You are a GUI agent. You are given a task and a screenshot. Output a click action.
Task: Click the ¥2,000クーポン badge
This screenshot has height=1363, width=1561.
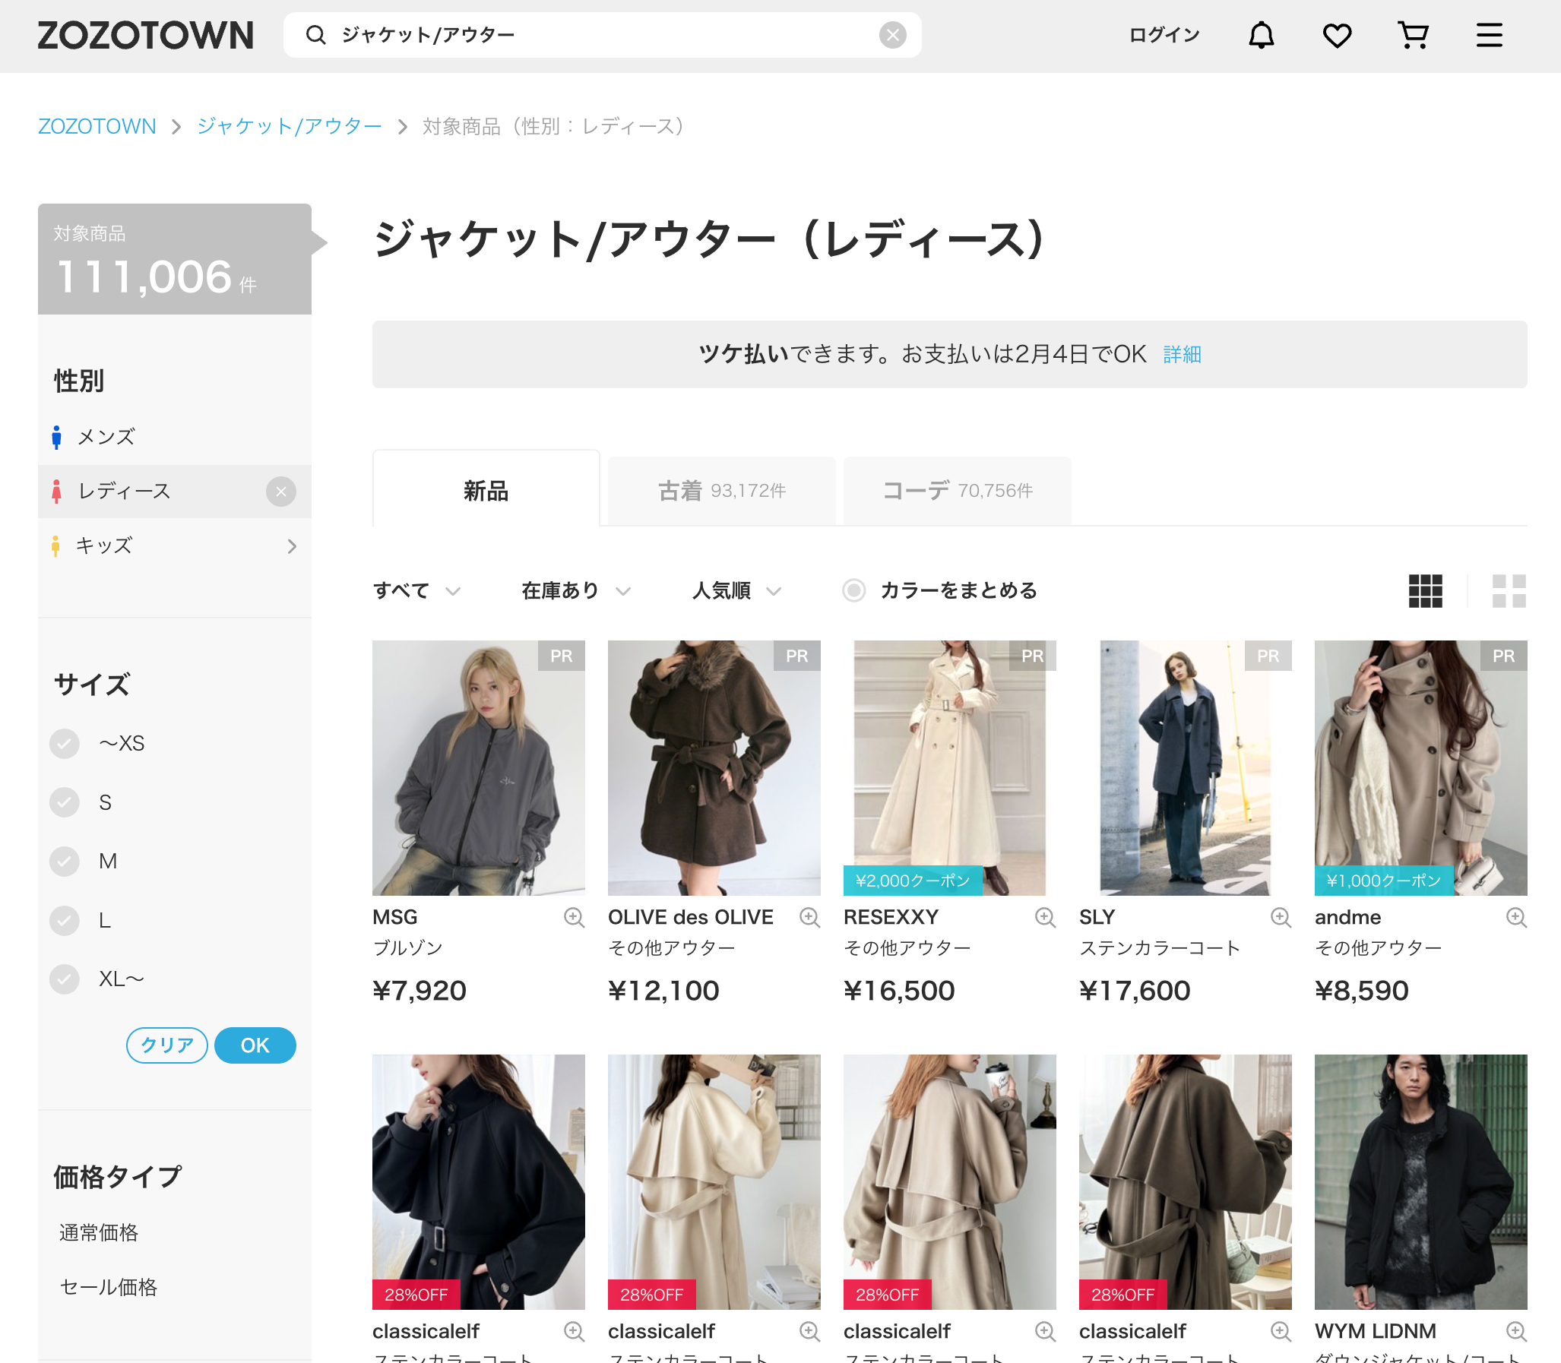tap(913, 881)
